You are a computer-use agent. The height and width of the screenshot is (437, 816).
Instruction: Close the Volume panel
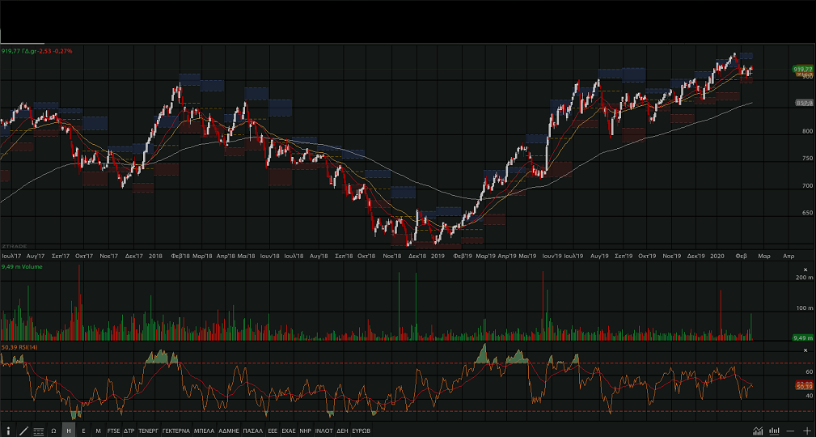click(805, 269)
